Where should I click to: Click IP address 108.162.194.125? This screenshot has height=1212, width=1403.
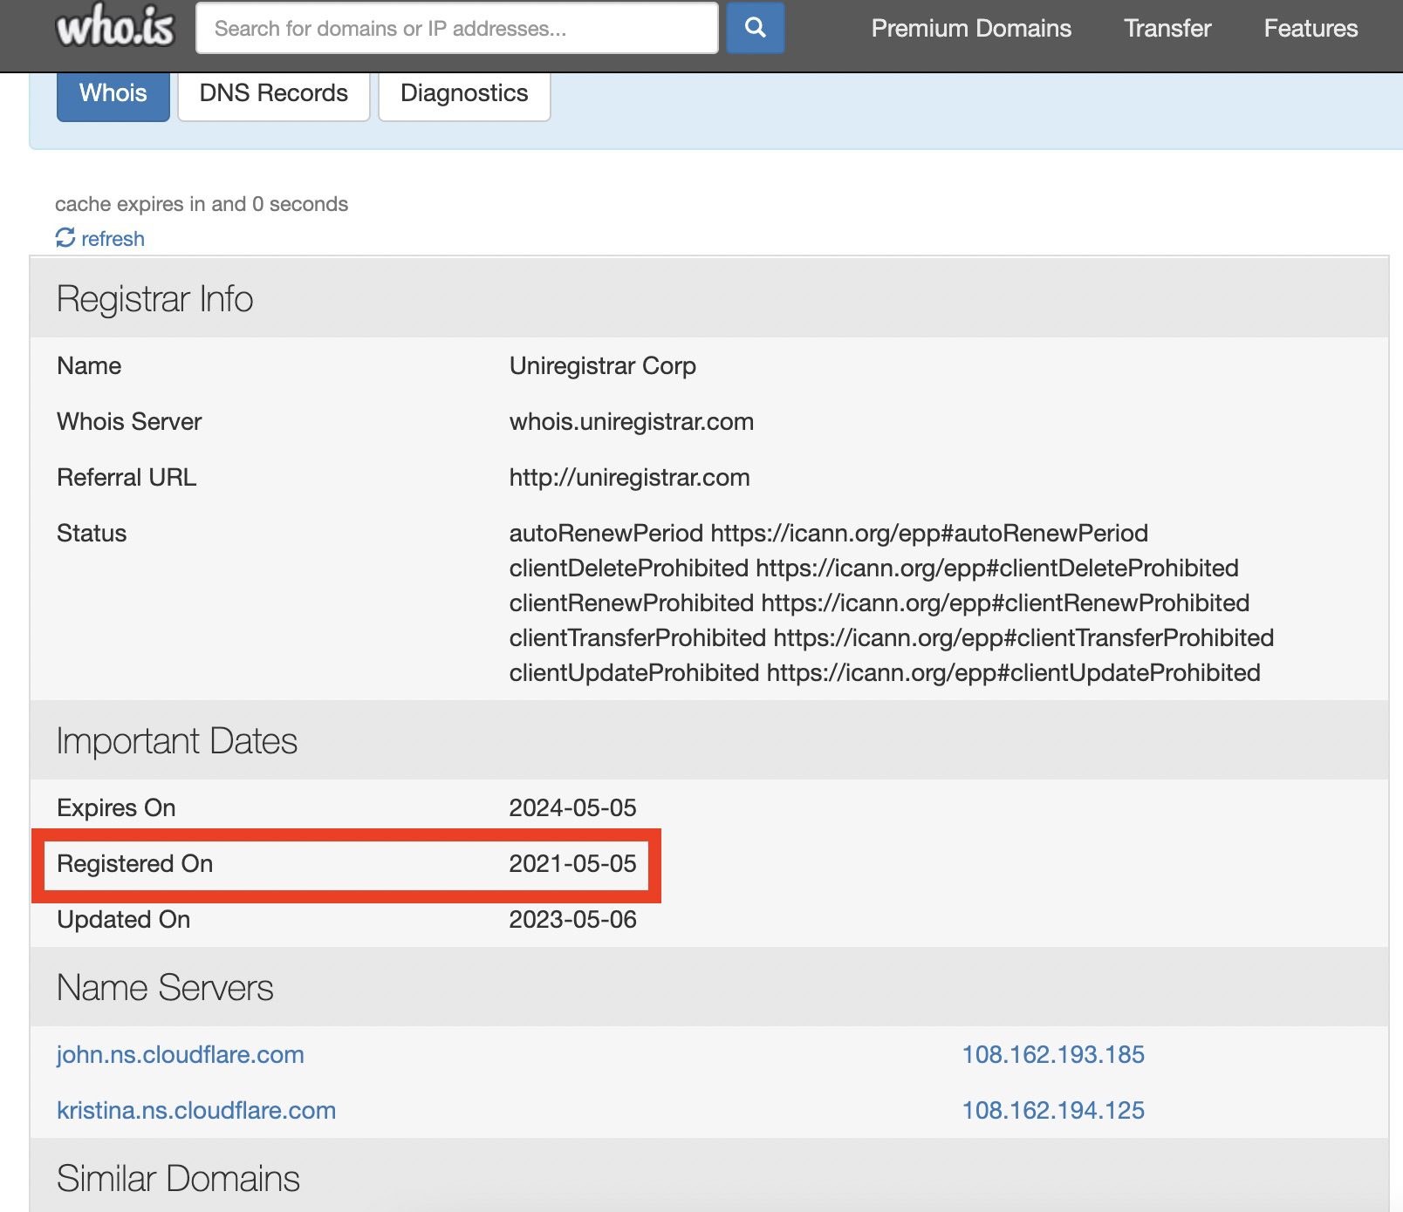click(1052, 1111)
